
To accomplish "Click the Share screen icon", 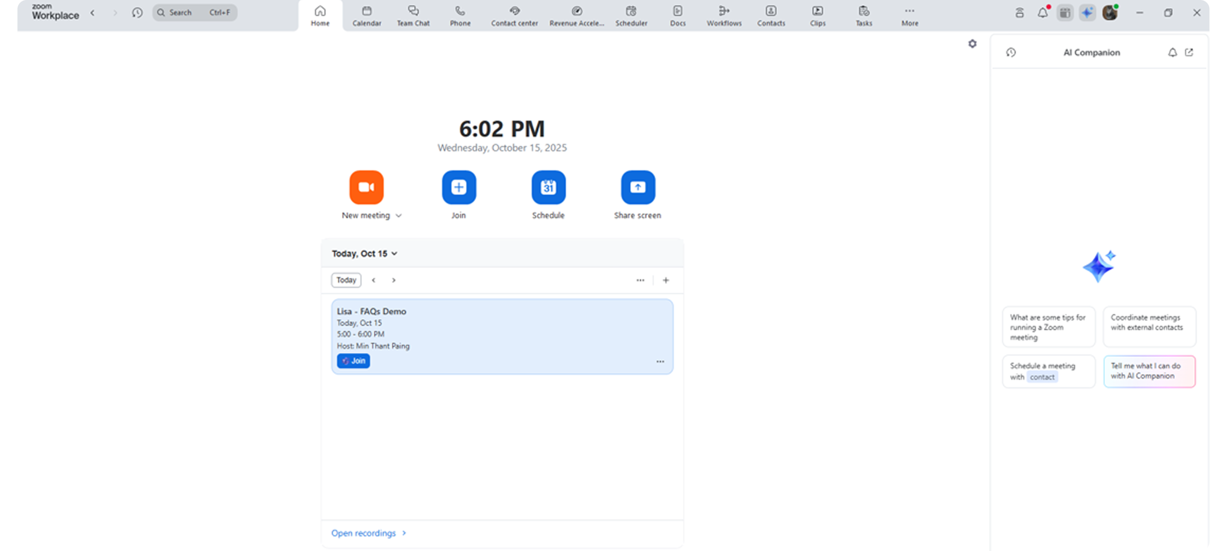I will 637,187.
